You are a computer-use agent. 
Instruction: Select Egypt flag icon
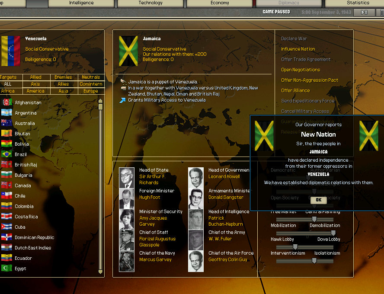pos(6,268)
